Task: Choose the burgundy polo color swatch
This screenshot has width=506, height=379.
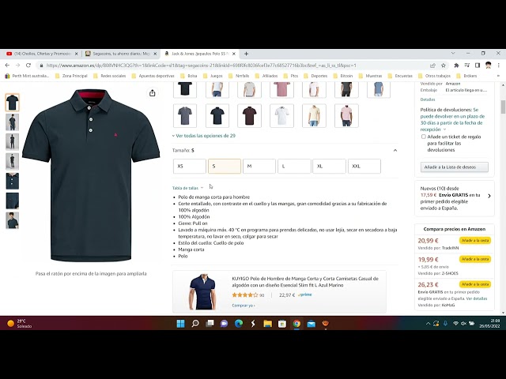Action: pos(250,116)
